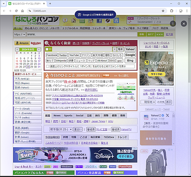The image size is (191, 177).
Task: Search with the Yahoo! button
Action: point(130,49)
